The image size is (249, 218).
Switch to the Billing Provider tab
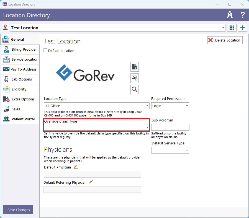[x=20, y=49]
